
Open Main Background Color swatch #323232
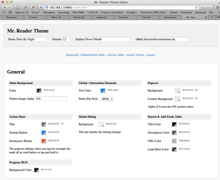point(39,91)
